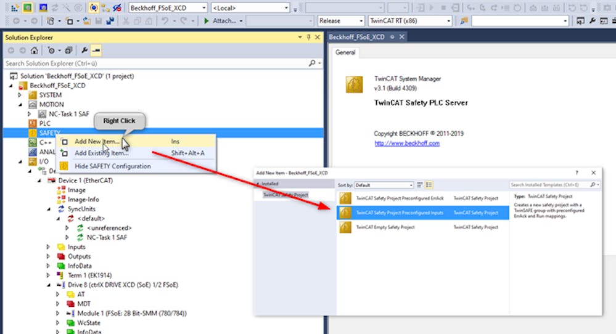The height and width of the screenshot is (334, 616).
Task: Collapse the SyncUnits tree node
Action: (48, 209)
